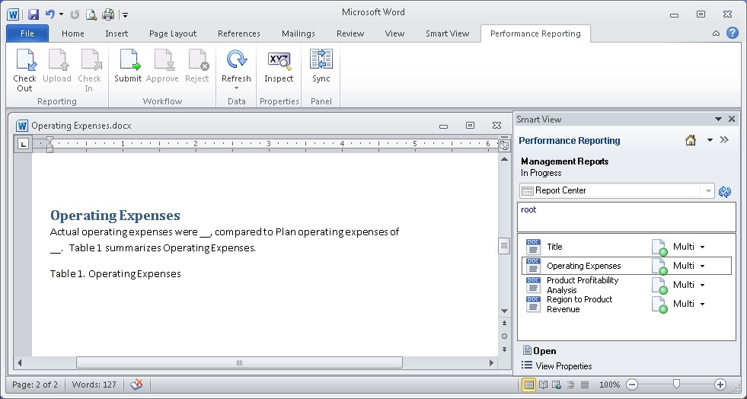Viewport: 747px width, 399px height.
Task: Open the Inspect properties tool
Action: click(279, 67)
